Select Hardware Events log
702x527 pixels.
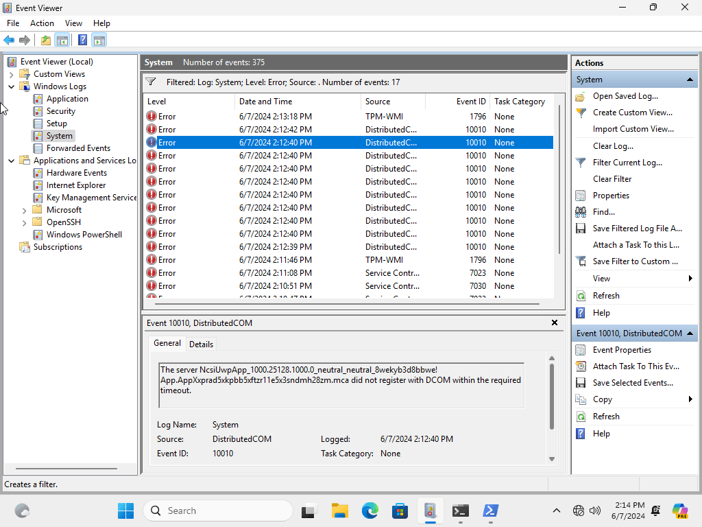(x=77, y=172)
